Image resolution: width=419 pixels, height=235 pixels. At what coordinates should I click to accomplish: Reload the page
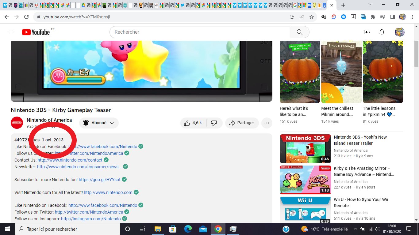point(26,17)
